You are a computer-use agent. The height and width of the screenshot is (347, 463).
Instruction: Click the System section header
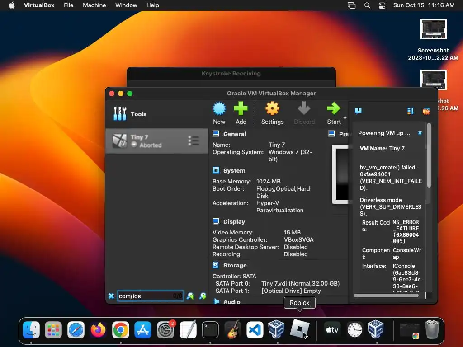pos(234,170)
